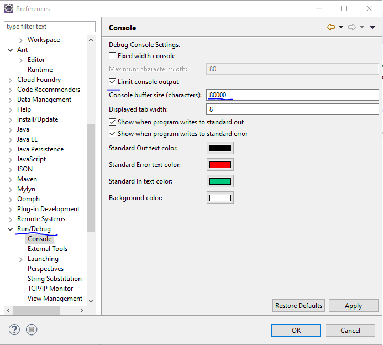Click the Forward navigation arrow
This screenshot has width=383, height=345.
point(352,27)
